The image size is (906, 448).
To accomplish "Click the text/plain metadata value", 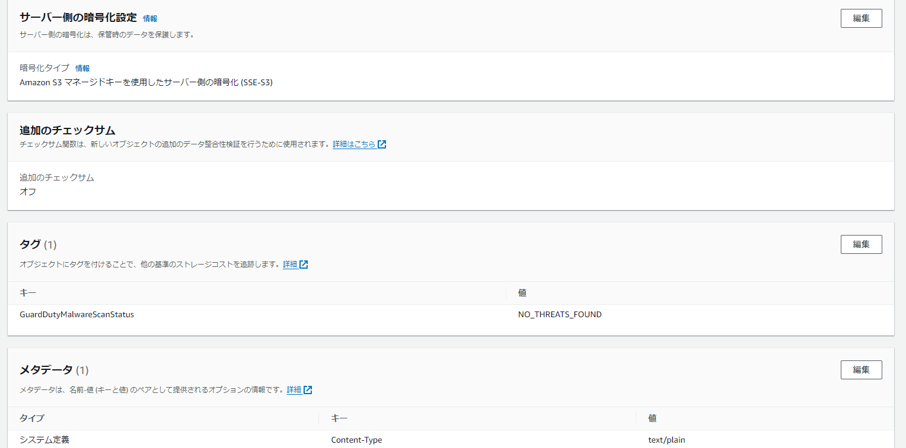I will pyautogui.click(x=666, y=440).
